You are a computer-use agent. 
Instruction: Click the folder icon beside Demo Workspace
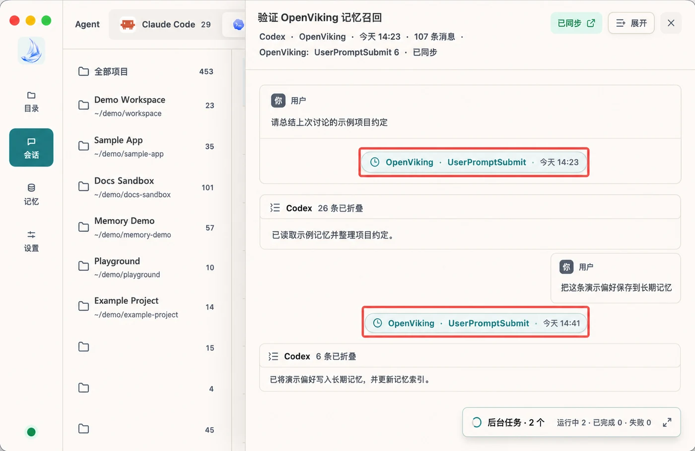tap(84, 105)
